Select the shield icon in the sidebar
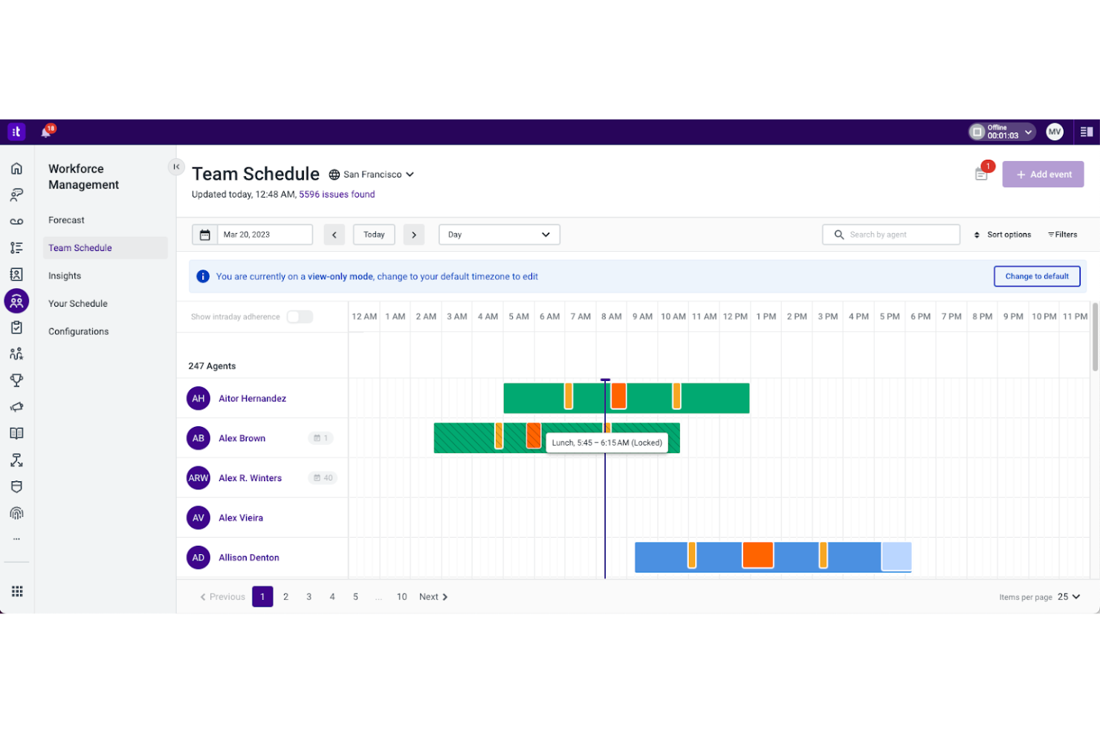 coord(16,486)
